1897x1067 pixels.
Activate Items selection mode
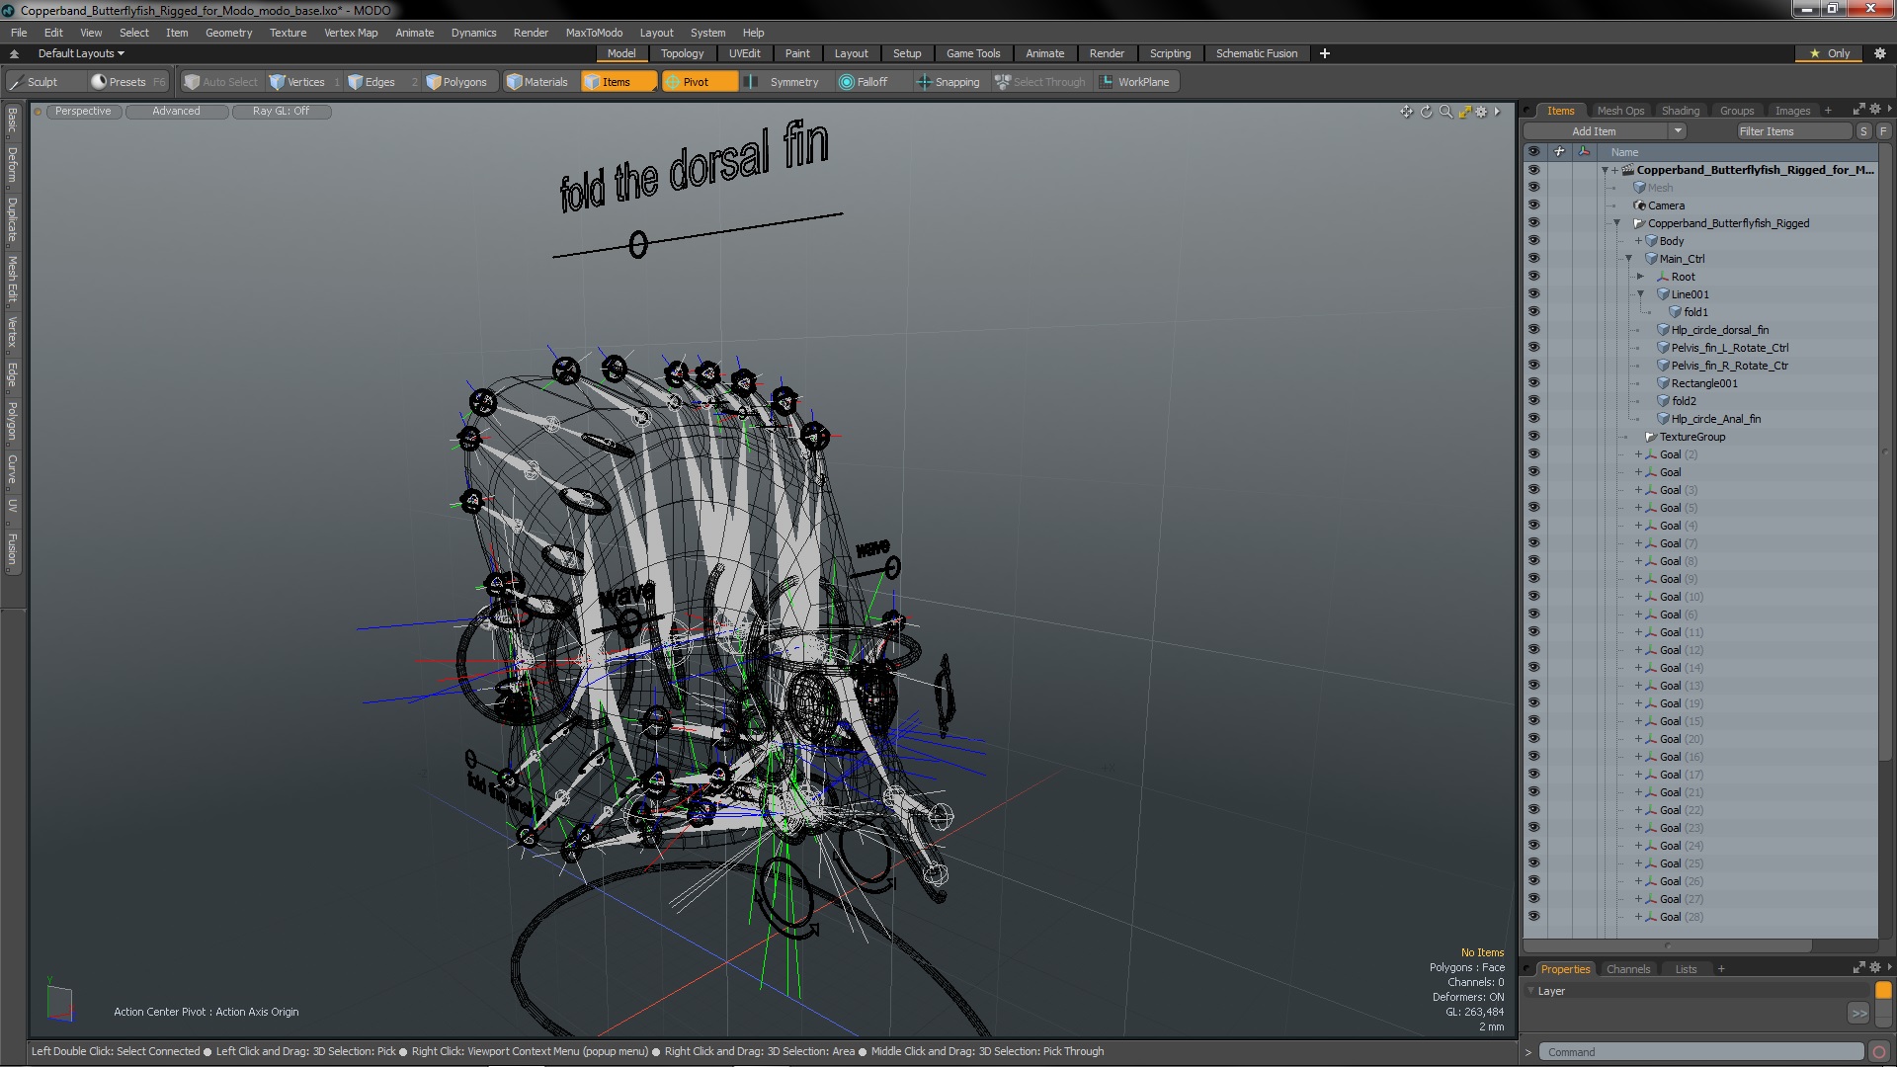click(x=618, y=82)
